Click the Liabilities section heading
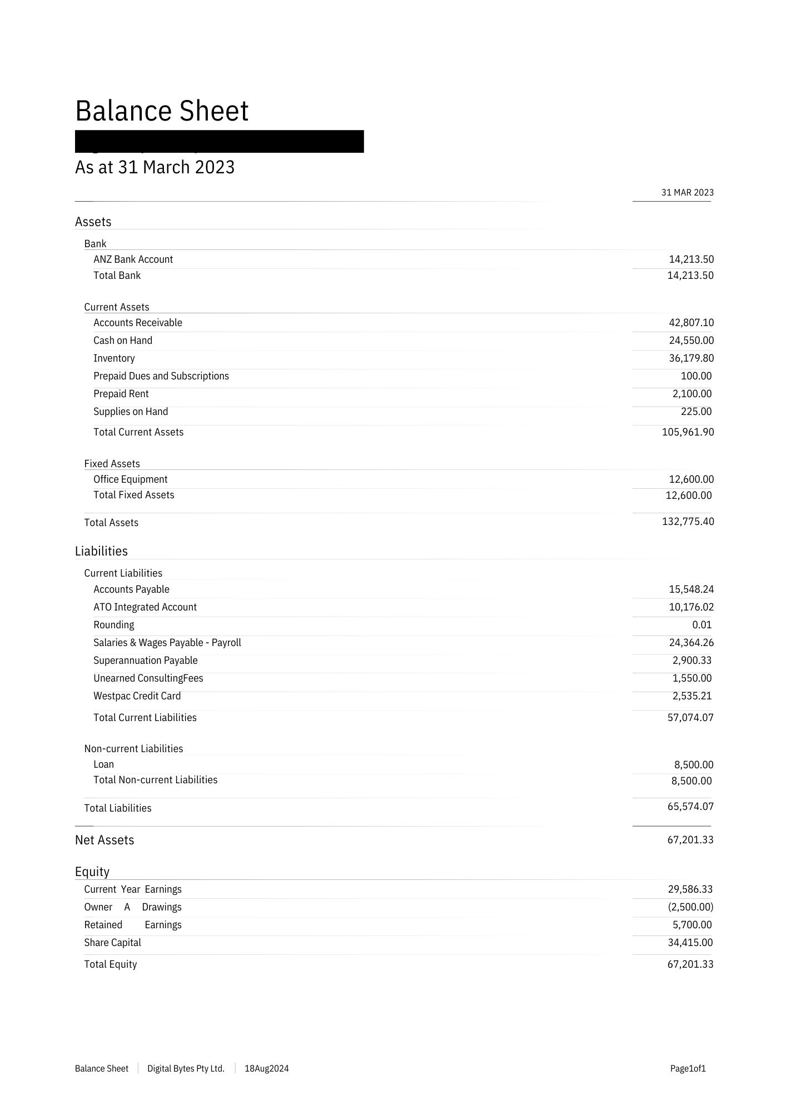786x1111 pixels. (x=101, y=551)
